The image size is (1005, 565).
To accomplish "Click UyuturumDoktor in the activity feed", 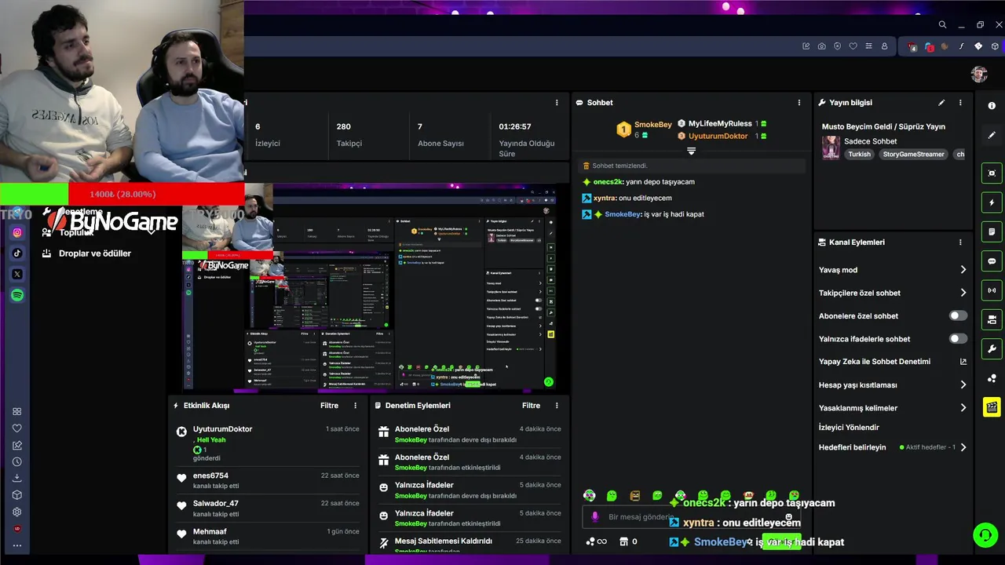I will pos(222,429).
